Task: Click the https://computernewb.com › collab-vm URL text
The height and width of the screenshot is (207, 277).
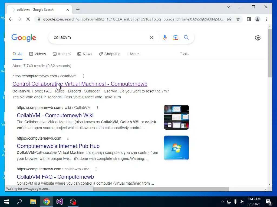Action: (x=44, y=76)
